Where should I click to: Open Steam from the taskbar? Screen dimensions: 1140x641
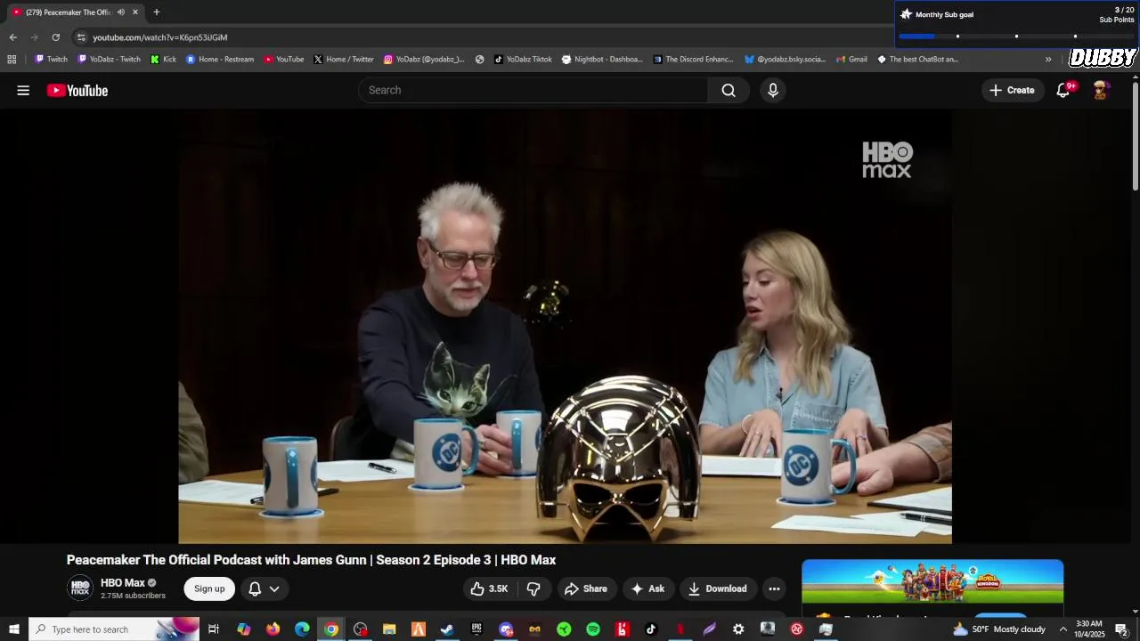tap(447, 629)
